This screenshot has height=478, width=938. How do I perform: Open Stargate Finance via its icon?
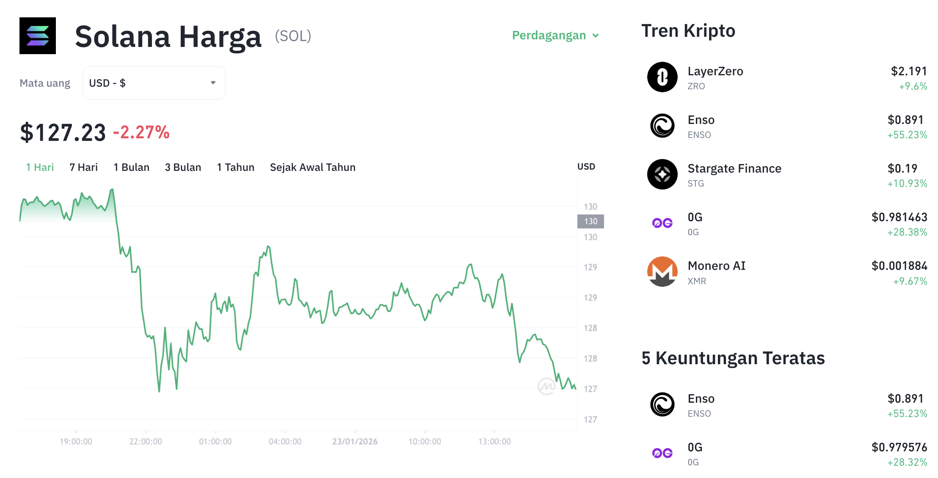(x=663, y=175)
